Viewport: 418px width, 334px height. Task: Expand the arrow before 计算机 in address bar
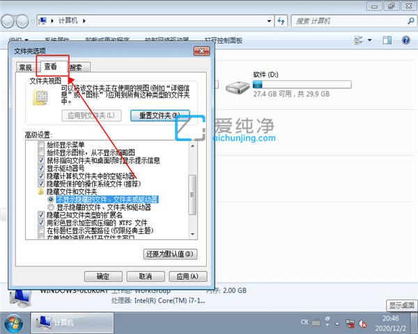coord(52,21)
